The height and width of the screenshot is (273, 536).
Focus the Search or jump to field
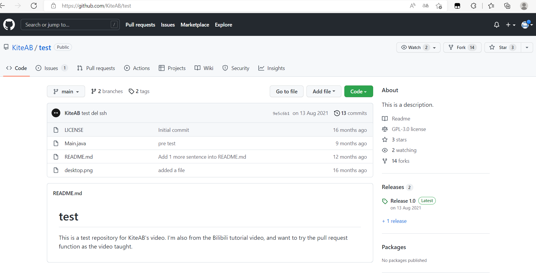(67, 25)
